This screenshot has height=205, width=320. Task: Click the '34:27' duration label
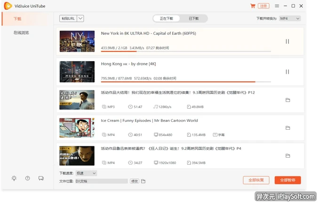[x=138, y=163]
